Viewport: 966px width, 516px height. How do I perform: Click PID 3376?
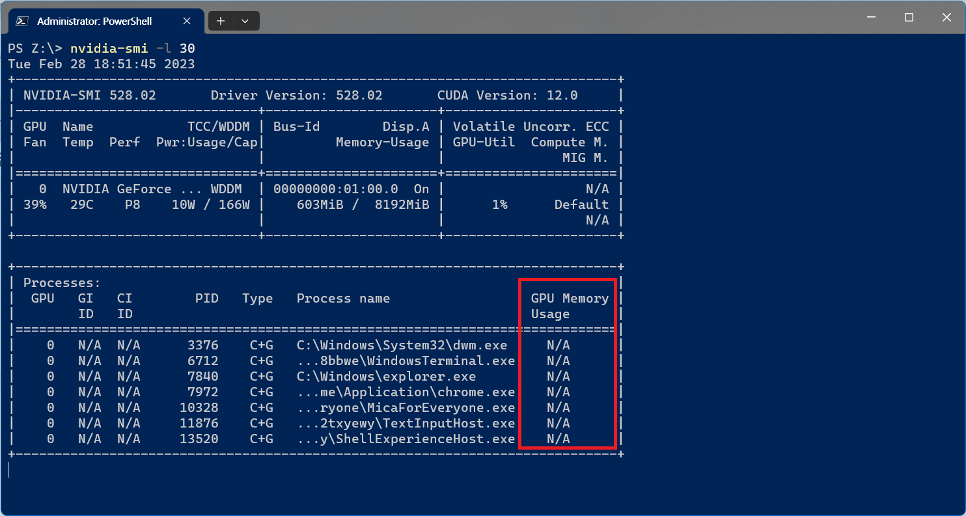[x=203, y=346]
